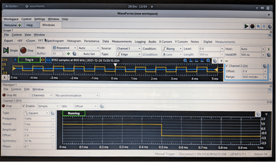Click the gear icon beside HoldOff
Viewport: 276px width, 162px height.
point(269,55)
